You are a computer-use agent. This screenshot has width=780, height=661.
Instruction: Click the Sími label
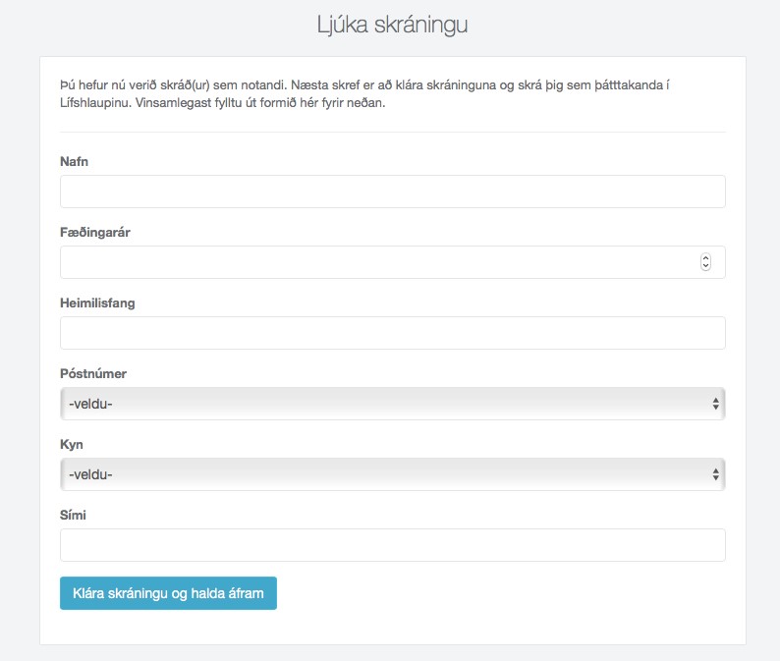coord(73,515)
